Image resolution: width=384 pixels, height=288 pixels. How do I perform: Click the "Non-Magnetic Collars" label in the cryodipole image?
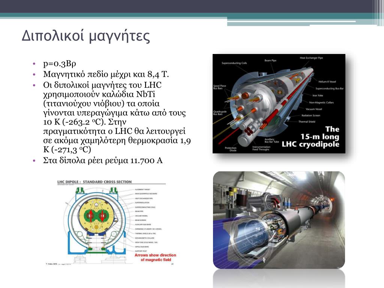(x=321, y=102)
